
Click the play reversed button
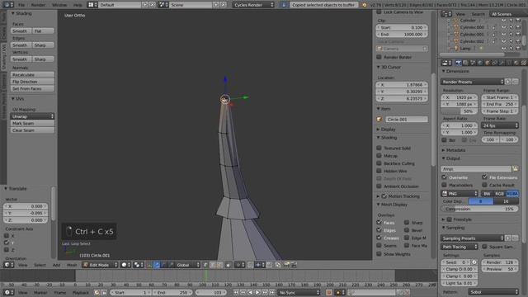(250, 293)
